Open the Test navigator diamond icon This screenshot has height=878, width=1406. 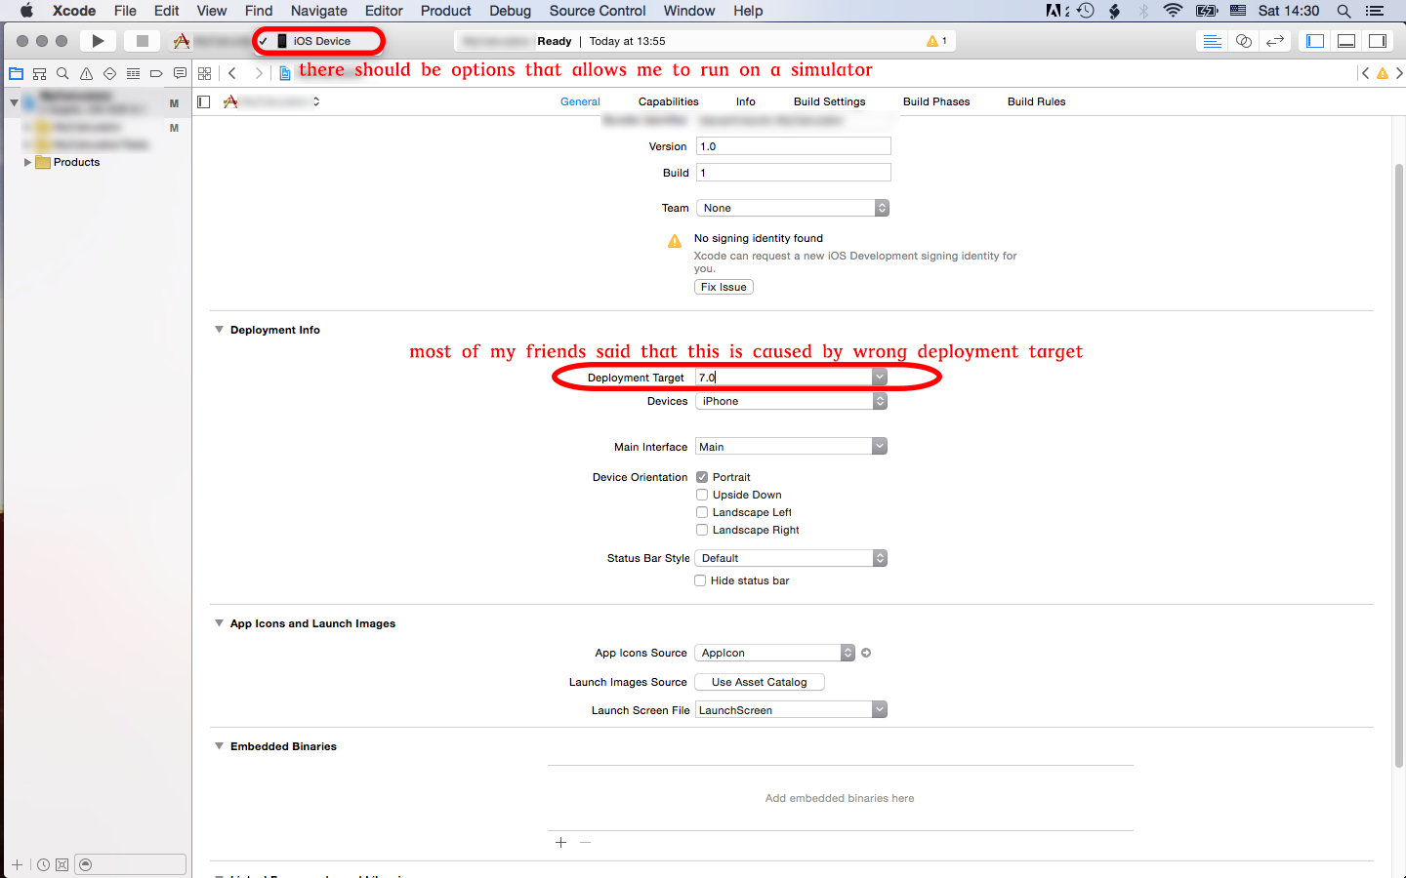click(109, 73)
